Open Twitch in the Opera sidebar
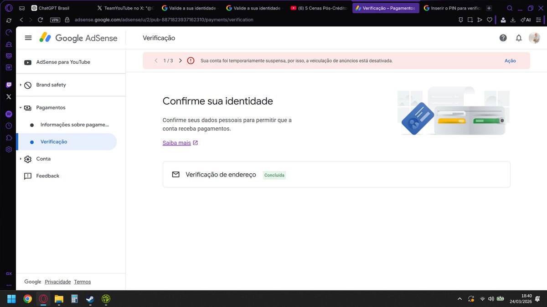Viewport: 547px width, 307px height. click(x=9, y=85)
